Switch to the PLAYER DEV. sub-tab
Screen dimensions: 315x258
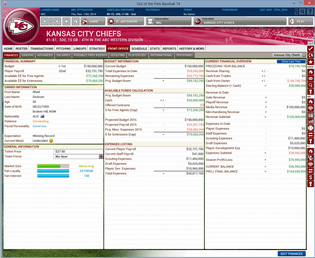[x=138, y=55]
